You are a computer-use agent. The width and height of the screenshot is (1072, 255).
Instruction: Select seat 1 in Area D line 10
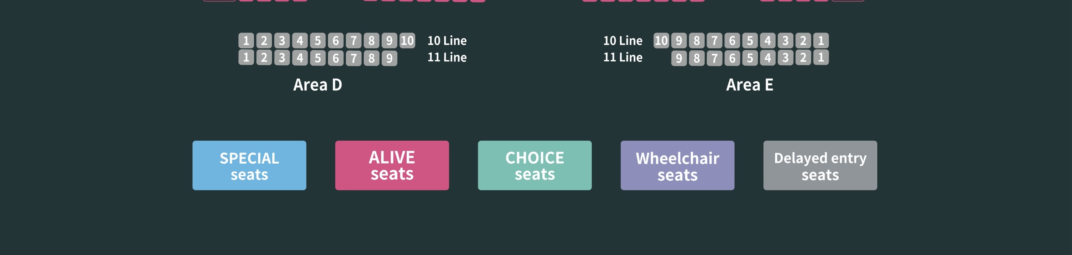pyautogui.click(x=246, y=40)
